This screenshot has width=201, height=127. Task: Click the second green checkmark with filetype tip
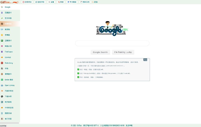[x=78, y=73]
